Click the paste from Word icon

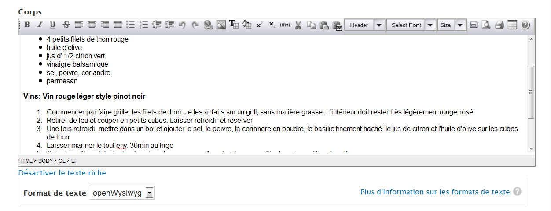click(338, 25)
